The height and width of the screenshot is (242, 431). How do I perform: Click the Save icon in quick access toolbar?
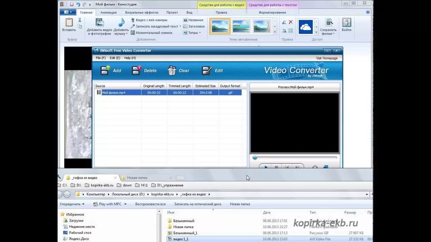(72, 4)
